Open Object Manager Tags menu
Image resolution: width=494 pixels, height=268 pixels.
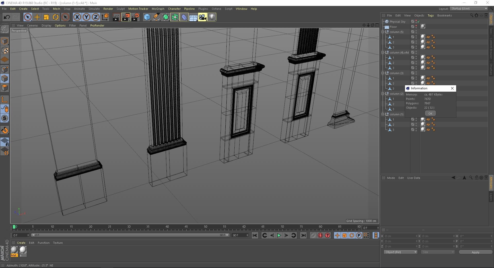[430, 15]
